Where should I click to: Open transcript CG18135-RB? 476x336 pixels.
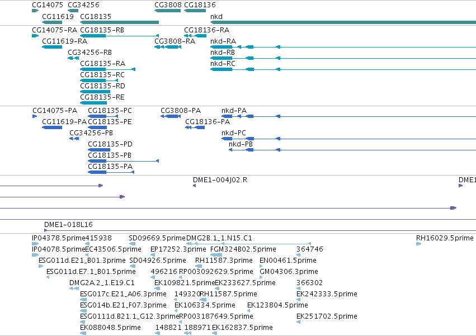[119, 36]
